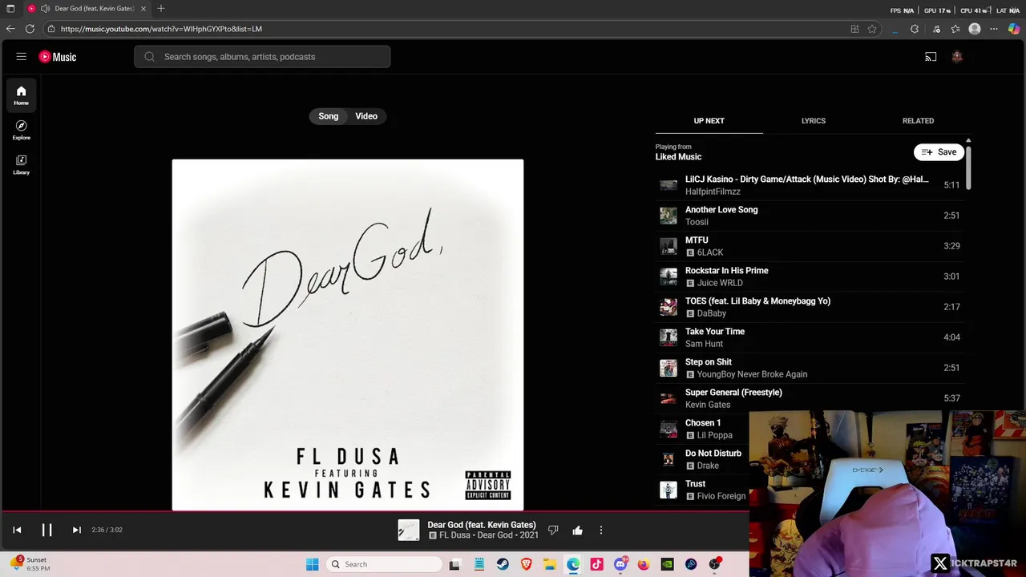Open Library in the sidebar
This screenshot has width=1026, height=577.
point(22,164)
